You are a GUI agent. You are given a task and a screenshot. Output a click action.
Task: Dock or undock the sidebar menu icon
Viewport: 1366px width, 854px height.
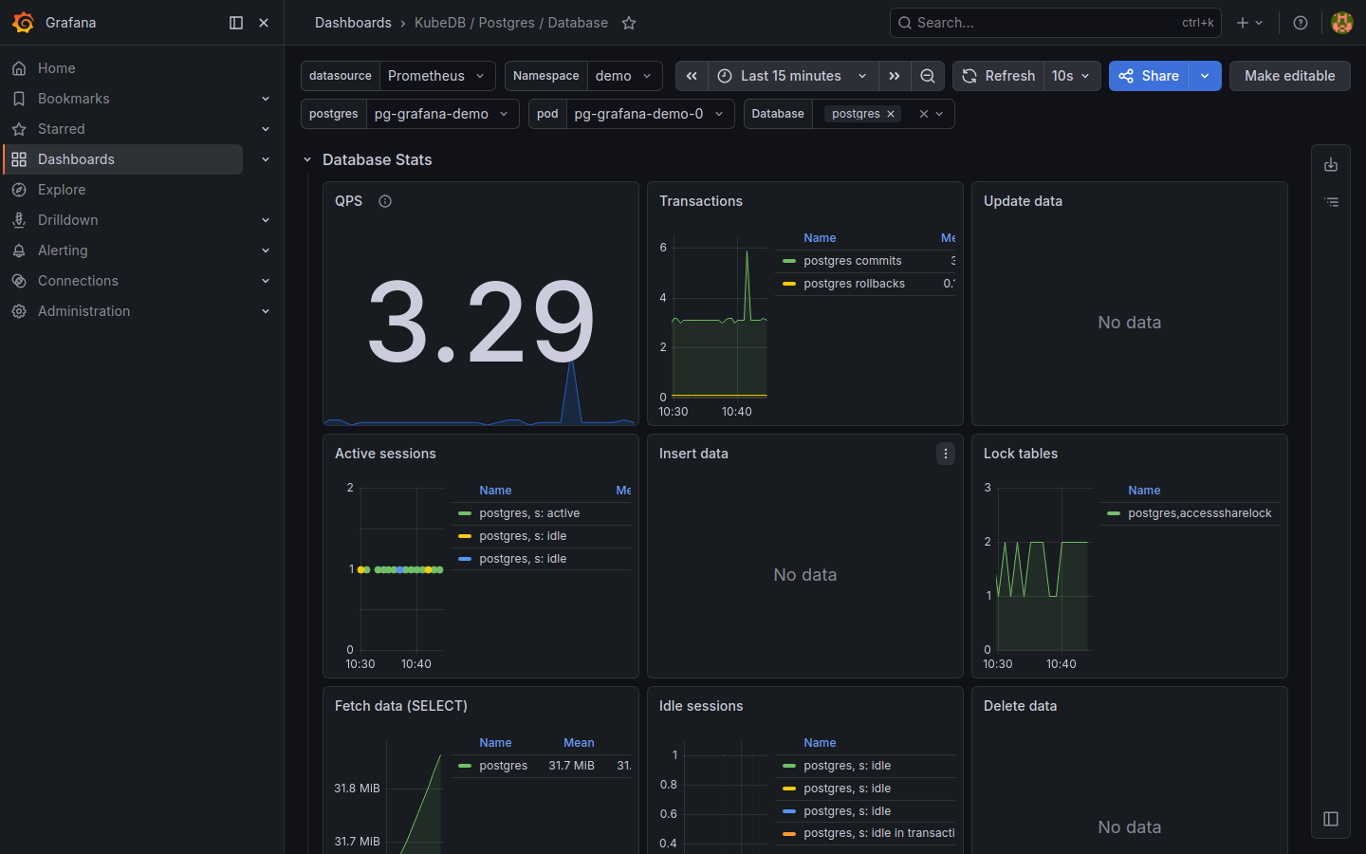pyautogui.click(x=236, y=23)
